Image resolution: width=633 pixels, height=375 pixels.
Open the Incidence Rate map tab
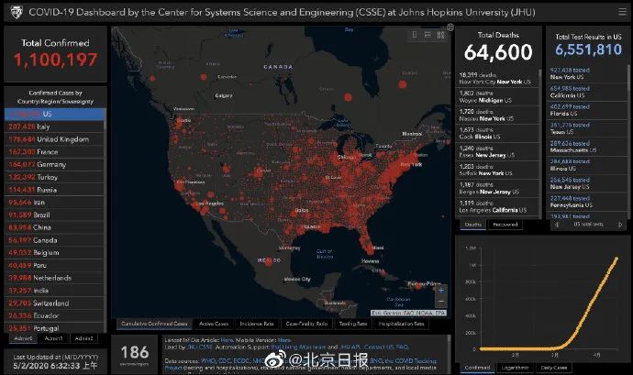(257, 324)
